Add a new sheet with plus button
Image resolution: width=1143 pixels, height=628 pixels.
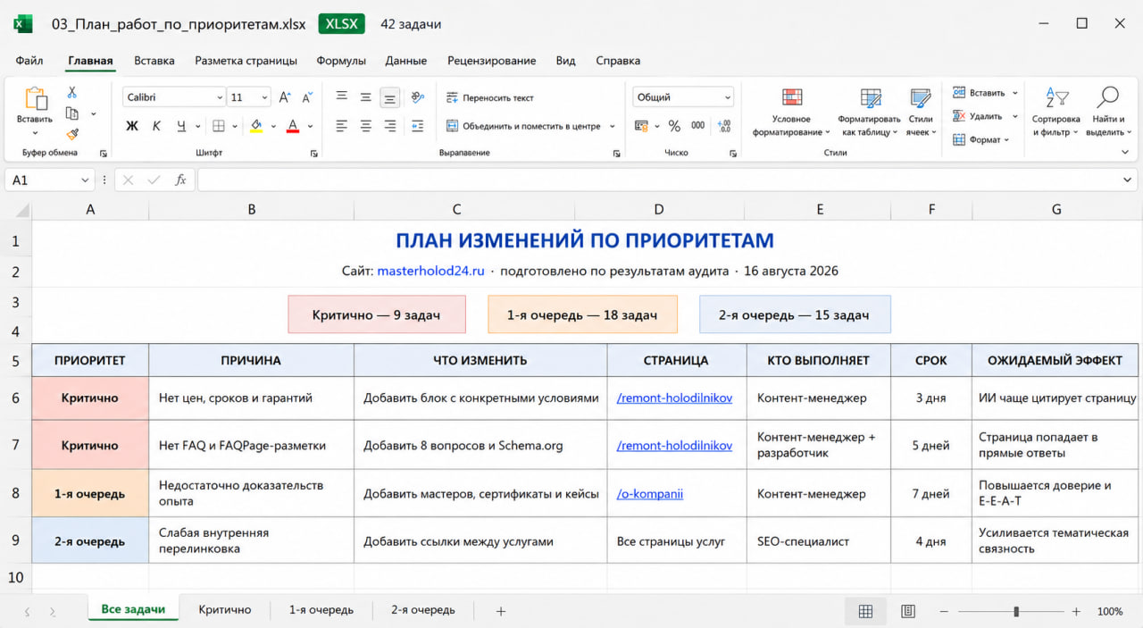pyautogui.click(x=501, y=611)
